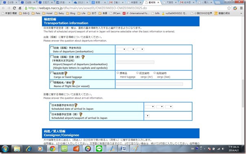Close the active browser tab

click(158, 2)
